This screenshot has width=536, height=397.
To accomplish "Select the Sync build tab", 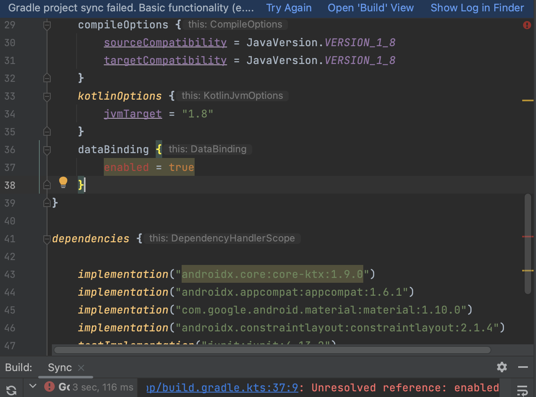I will pos(60,367).
